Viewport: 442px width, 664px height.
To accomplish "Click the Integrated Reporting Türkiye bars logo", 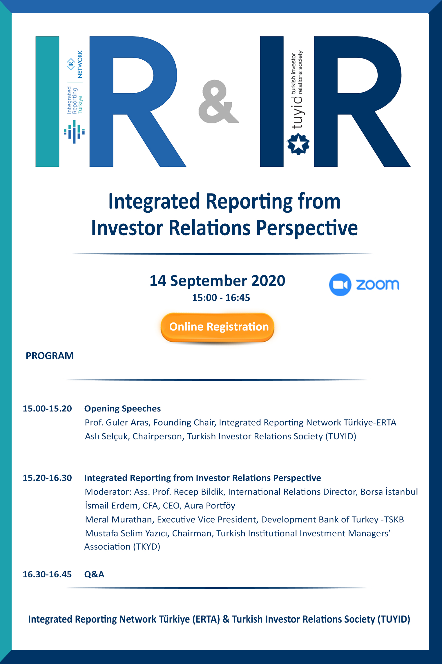I will pos(74,132).
